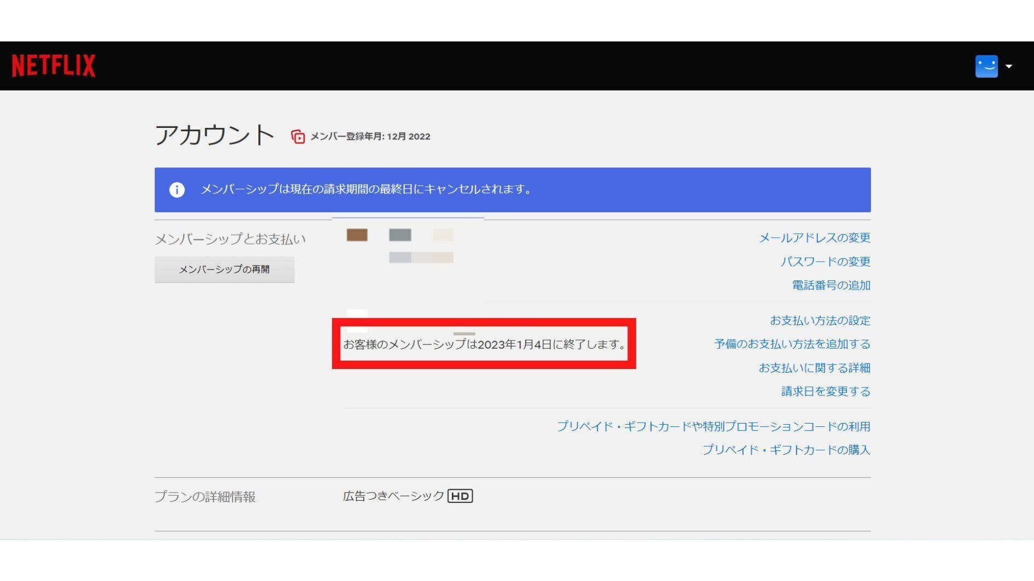Click the info icon in blue banner
The width and height of the screenshot is (1034, 581).
pyautogui.click(x=177, y=190)
